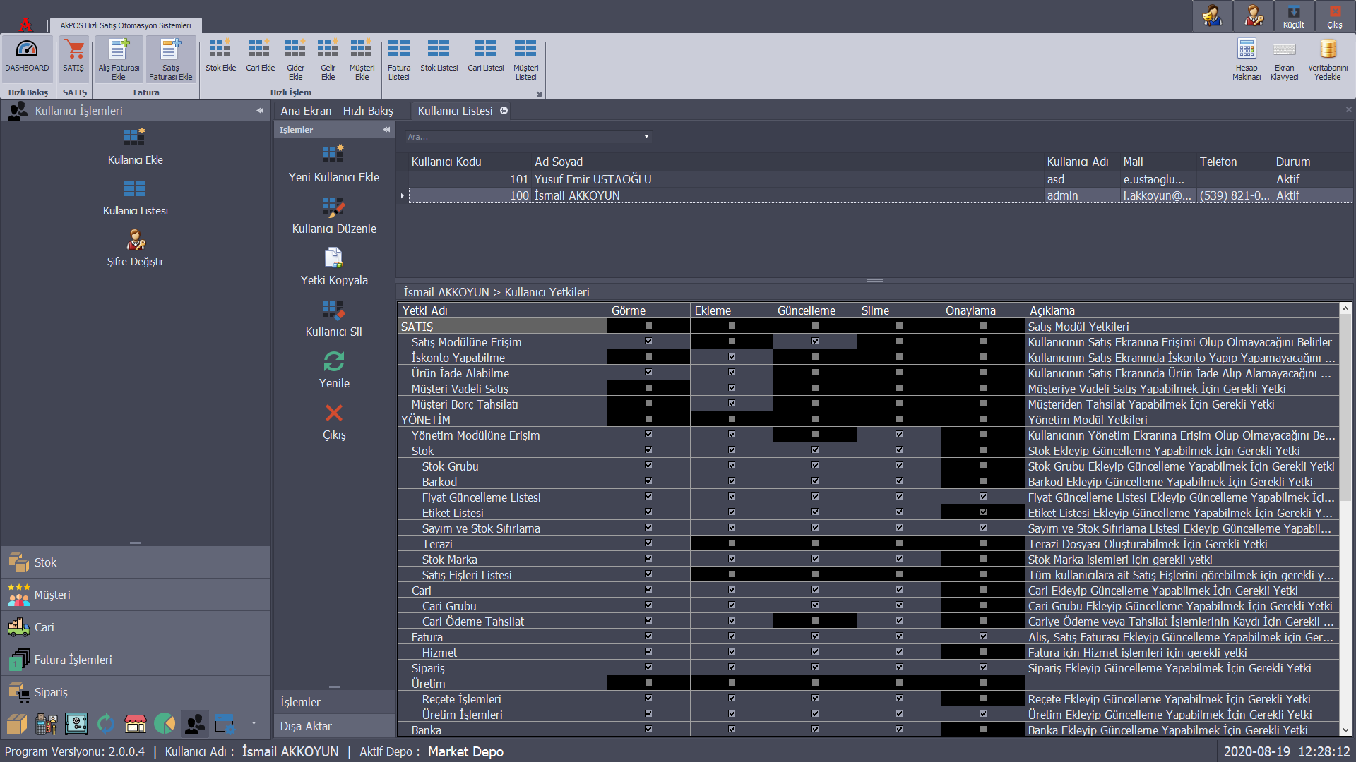Click Yeni Kullanıcı Ekle icon
The height and width of the screenshot is (762, 1356).
click(333, 155)
